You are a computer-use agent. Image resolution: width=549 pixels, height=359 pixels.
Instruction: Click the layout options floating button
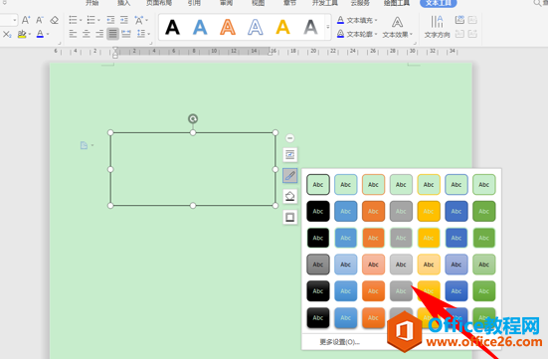289,154
